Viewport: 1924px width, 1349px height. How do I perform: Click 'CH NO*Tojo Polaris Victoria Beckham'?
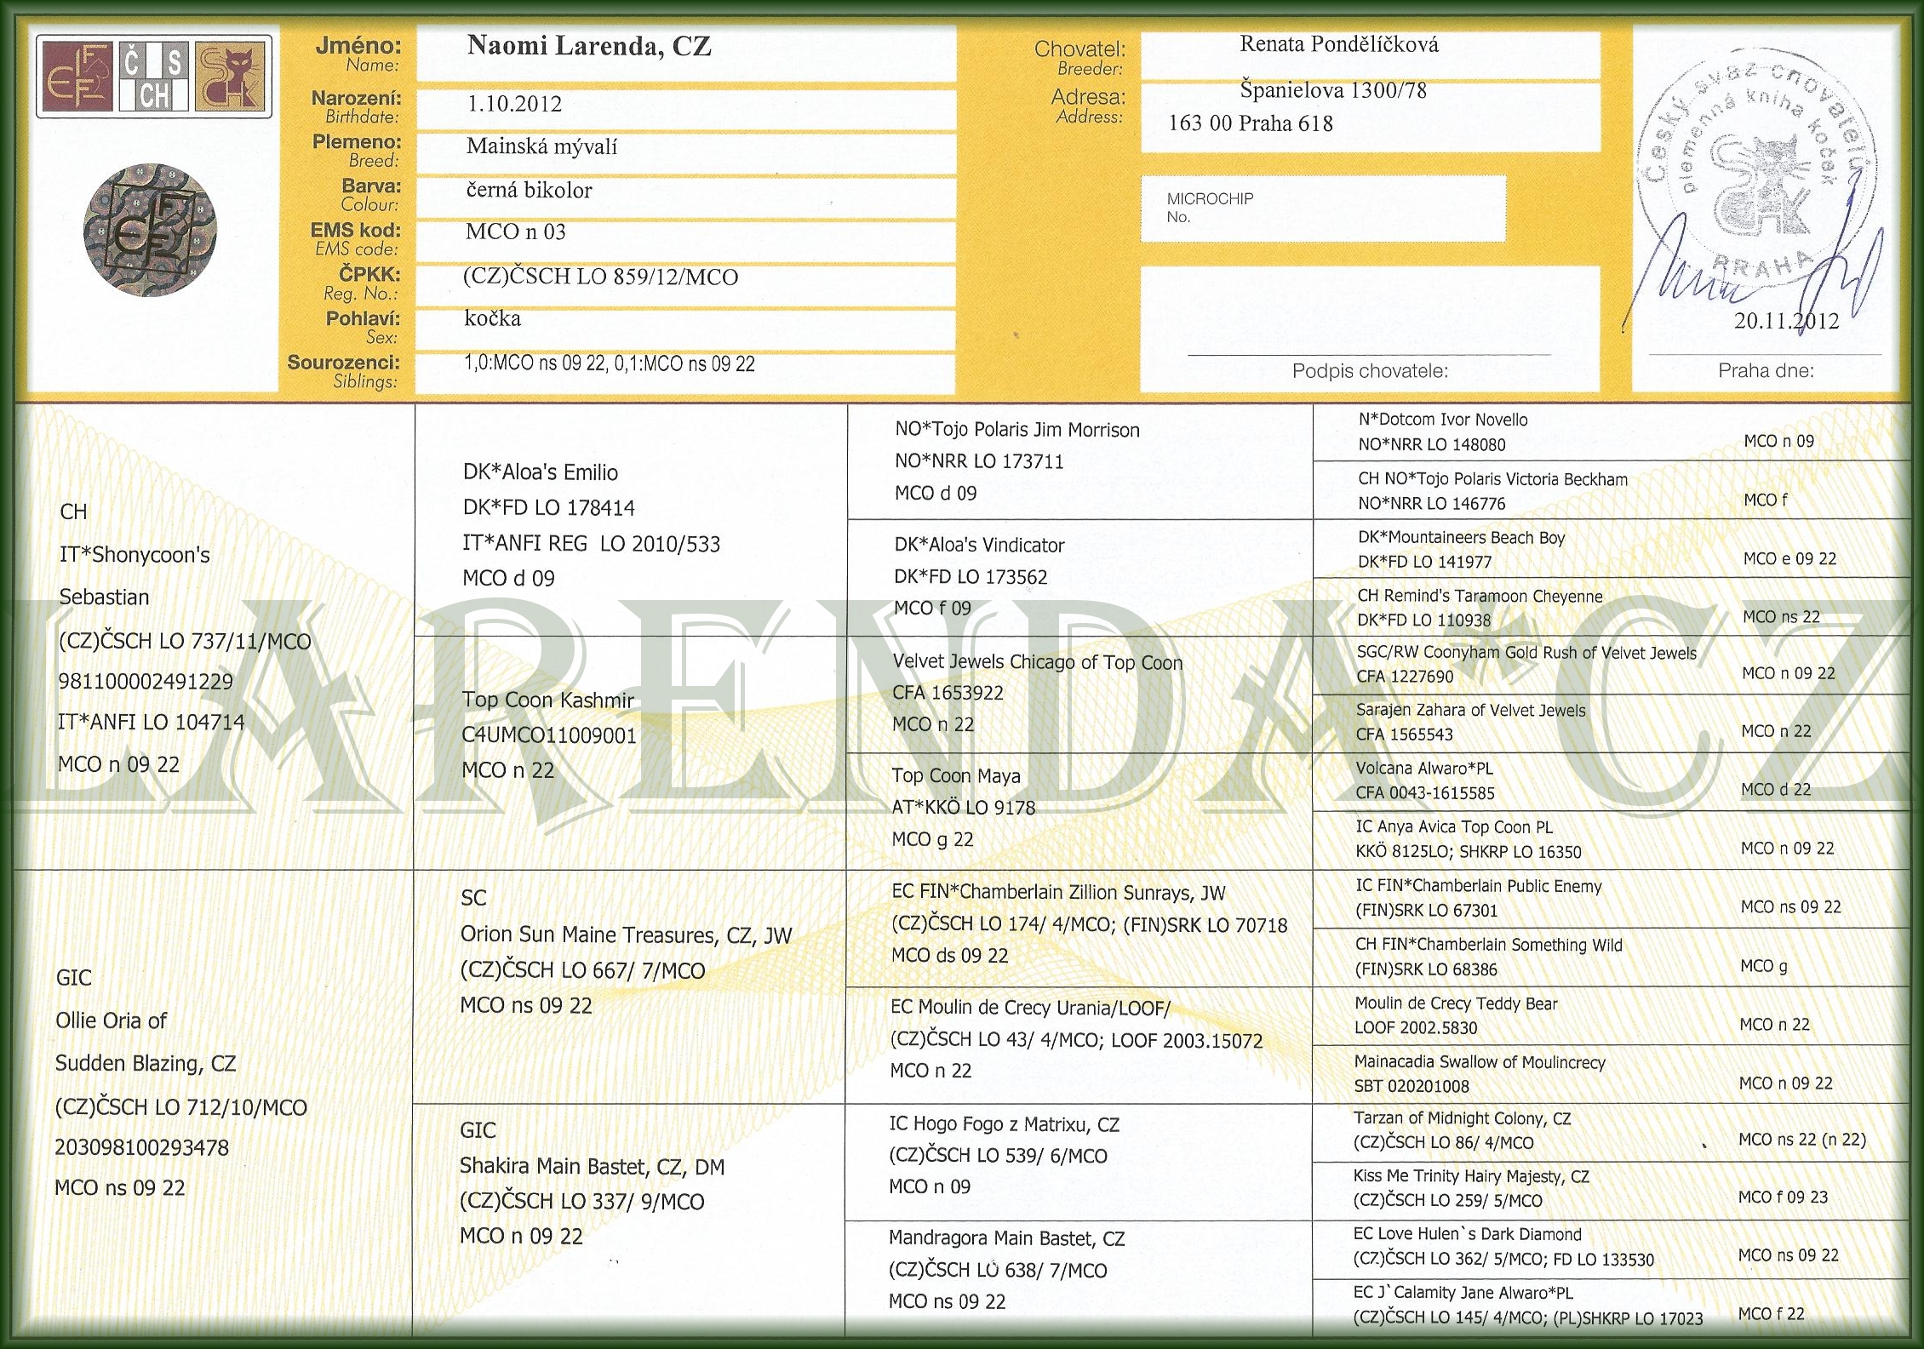click(1493, 479)
